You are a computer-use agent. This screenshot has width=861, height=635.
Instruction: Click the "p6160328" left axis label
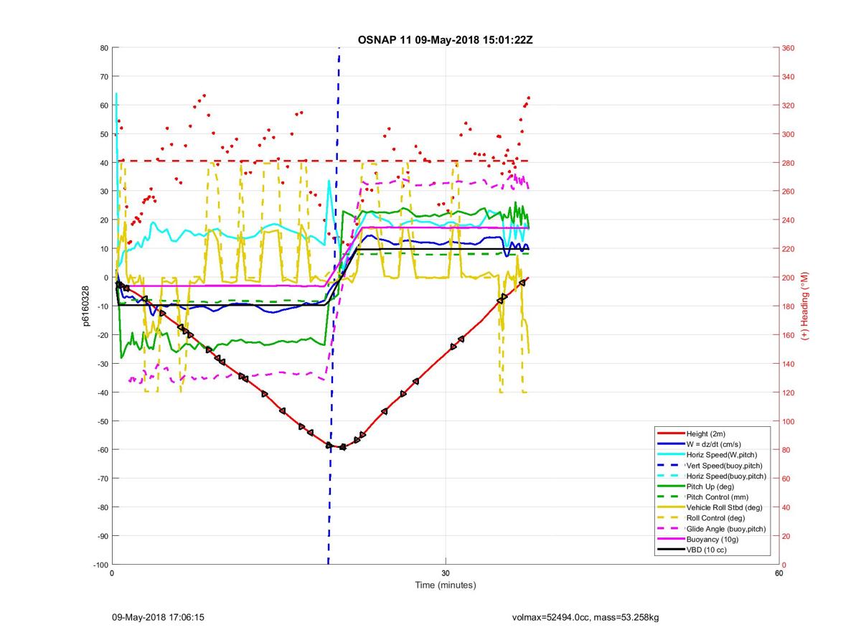tap(85, 306)
